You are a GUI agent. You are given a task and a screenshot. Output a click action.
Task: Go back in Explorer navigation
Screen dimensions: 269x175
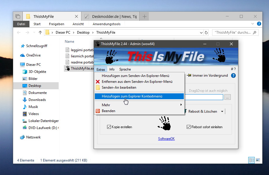coord(19,32)
